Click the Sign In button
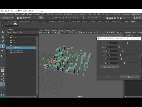 coord(137,18)
